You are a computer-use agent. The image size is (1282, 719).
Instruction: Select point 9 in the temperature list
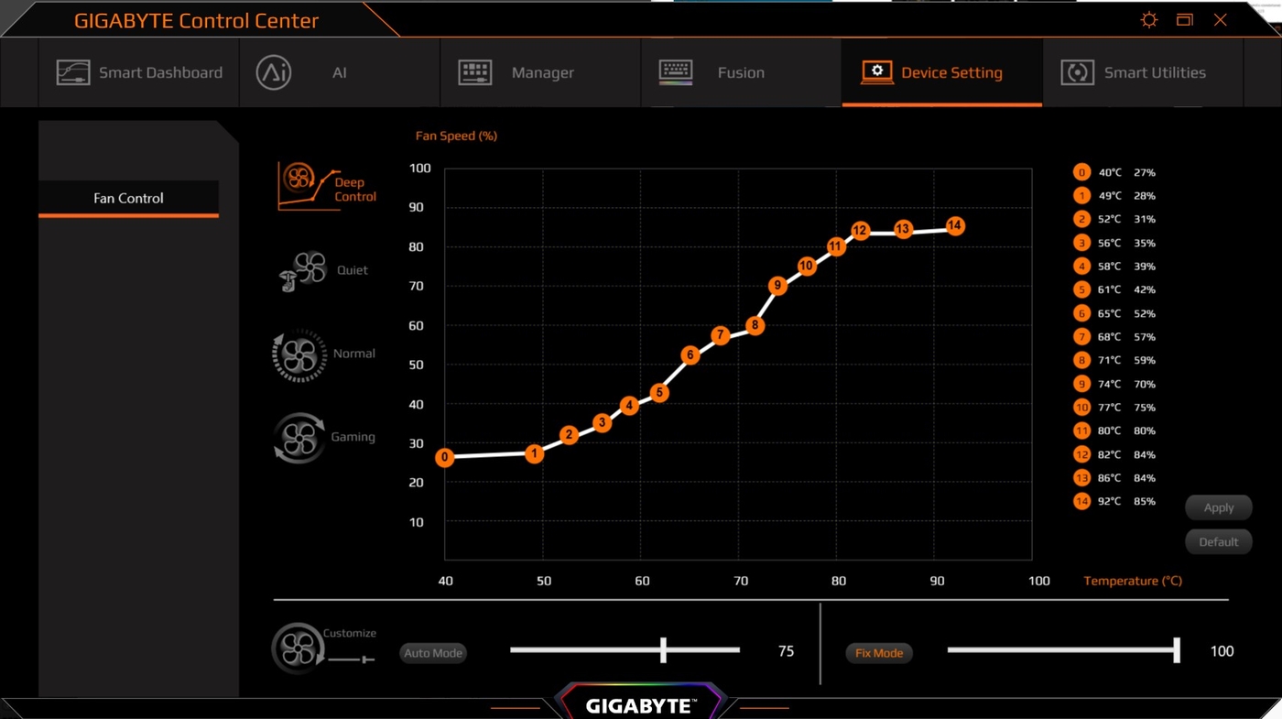(x=1114, y=384)
